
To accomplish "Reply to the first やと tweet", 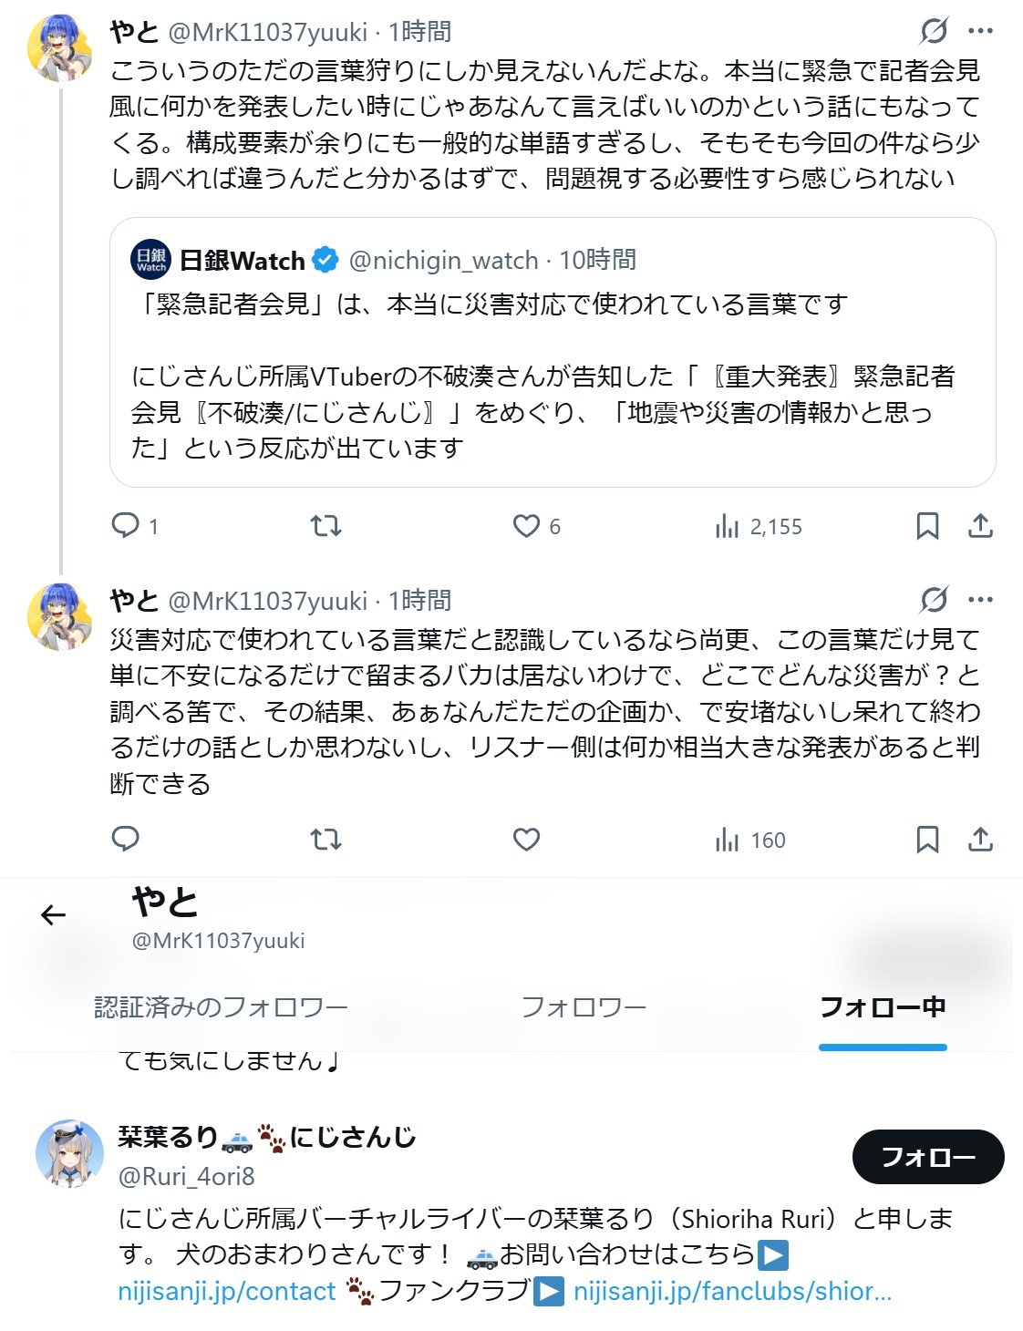I will pyautogui.click(x=134, y=526).
